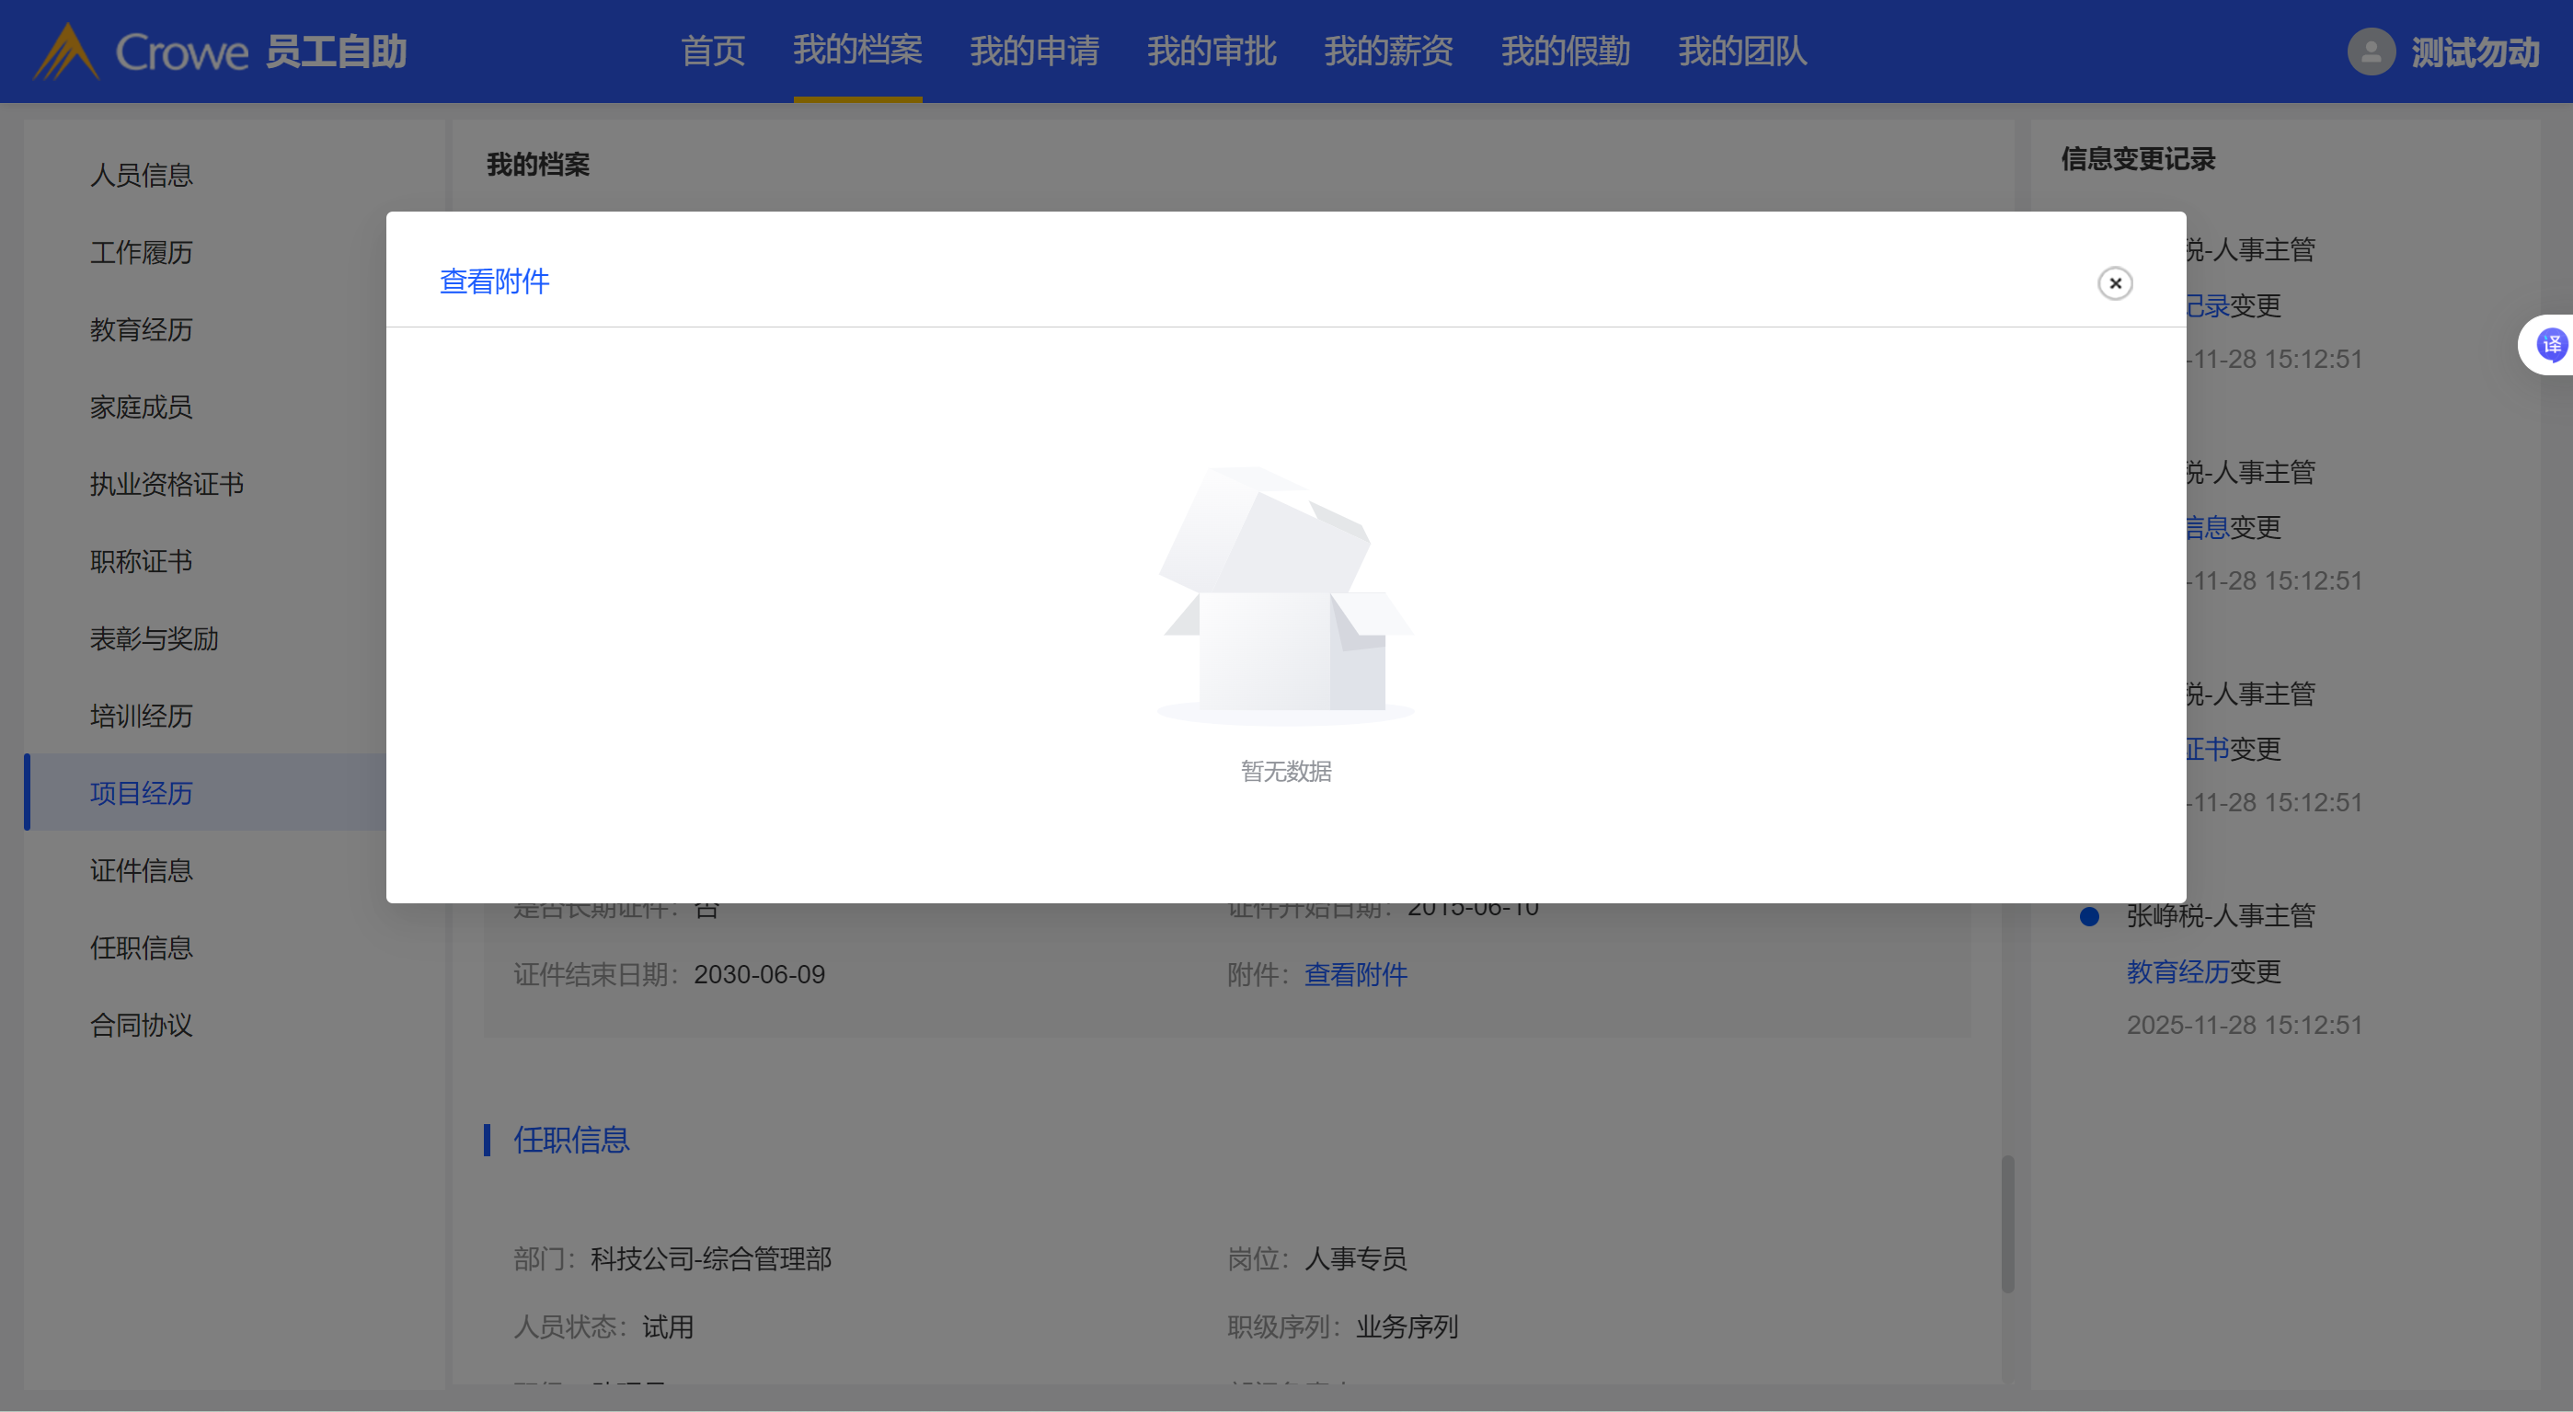Open 工作履历 sidebar item
Screen dimensions: 2573x1412
coord(141,253)
